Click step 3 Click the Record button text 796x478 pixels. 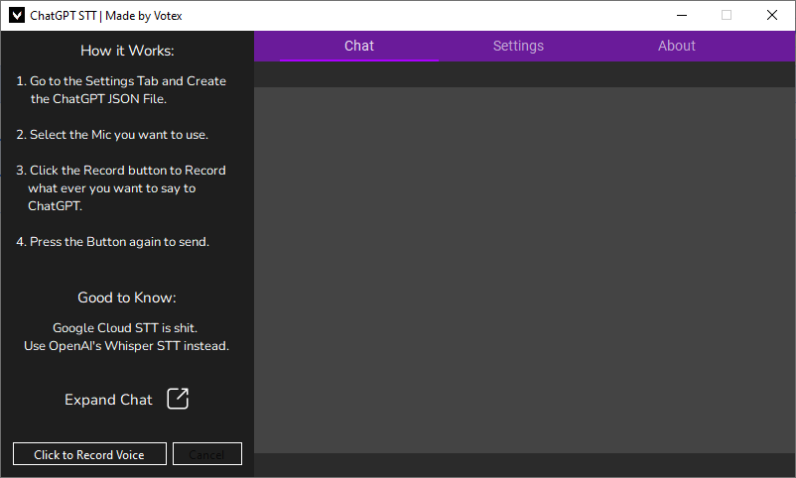121,188
